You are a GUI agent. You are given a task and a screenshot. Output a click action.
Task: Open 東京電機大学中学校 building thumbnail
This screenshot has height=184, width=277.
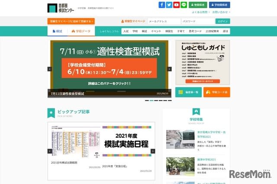180,139
